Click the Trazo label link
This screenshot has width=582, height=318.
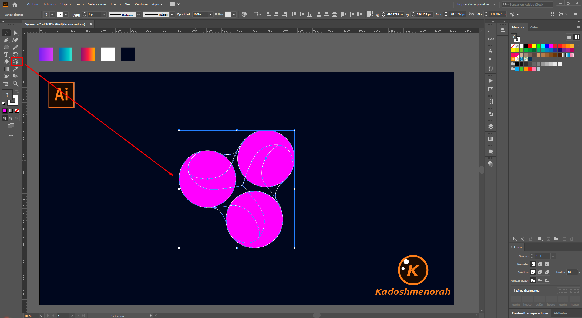click(x=76, y=15)
